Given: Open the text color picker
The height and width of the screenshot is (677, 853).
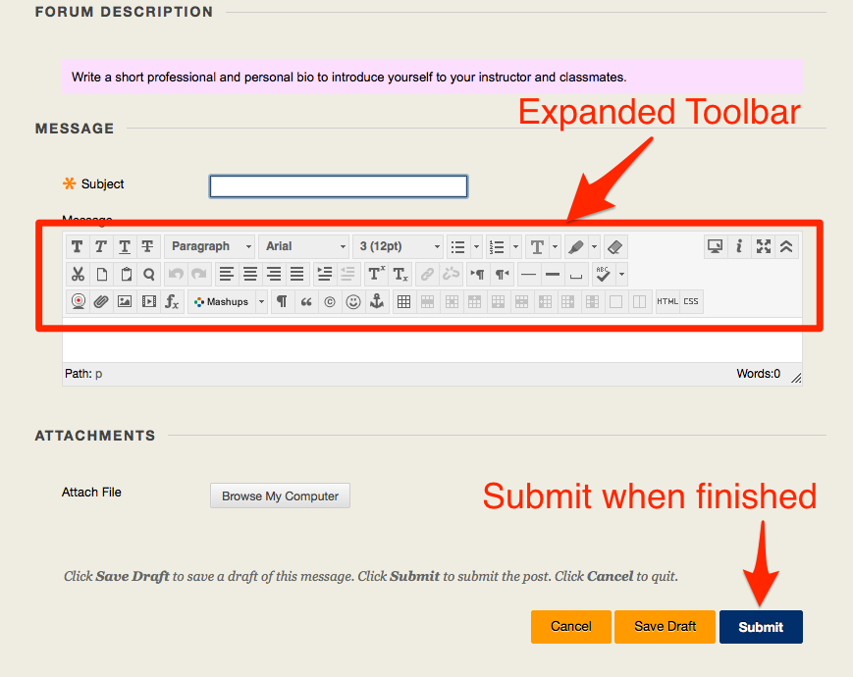Looking at the screenshot, I should [537, 247].
